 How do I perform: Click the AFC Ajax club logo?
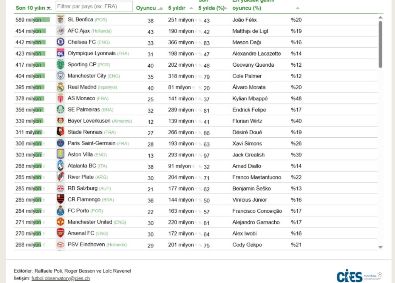[61, 31]
